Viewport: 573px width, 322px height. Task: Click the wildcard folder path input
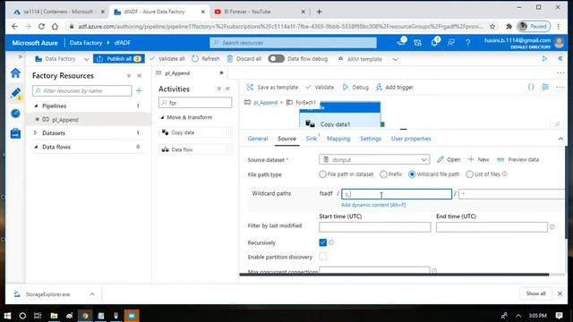click(x=397, y=194)
